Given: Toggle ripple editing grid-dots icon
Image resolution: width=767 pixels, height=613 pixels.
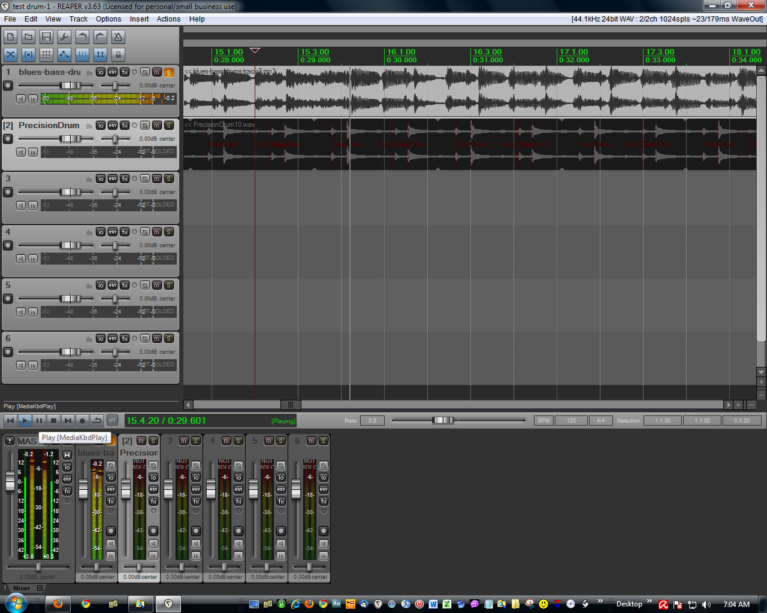Looking at the screenshot, I should click(46, 55).
